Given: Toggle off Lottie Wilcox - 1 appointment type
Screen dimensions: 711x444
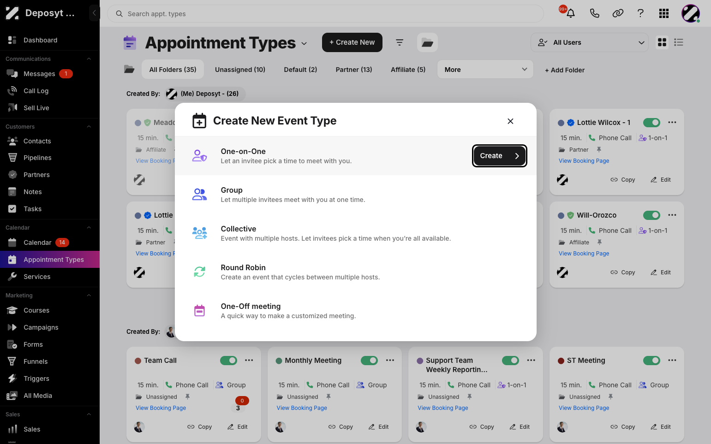Looking at the screenshot, I should click(x=651, y=123).
